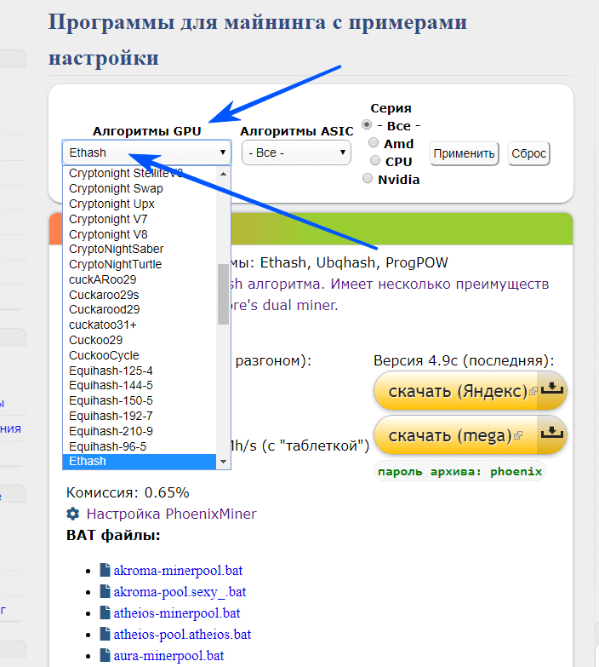Click download tray icon on mega button
The width and height of the screenshot is (599, 667).
[x=551, y=433]
